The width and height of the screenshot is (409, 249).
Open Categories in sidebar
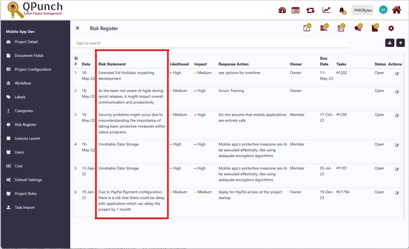tap(35, 111)
